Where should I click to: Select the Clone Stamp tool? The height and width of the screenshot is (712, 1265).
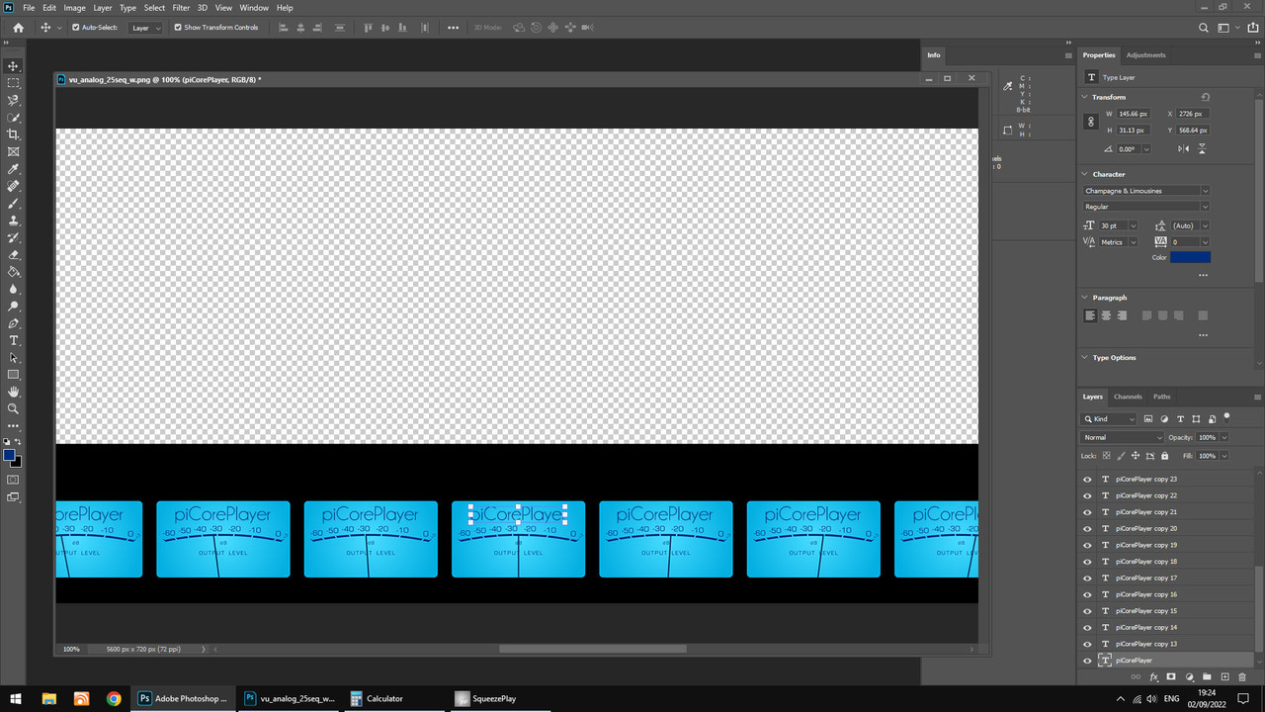pyautogui.click(x=14, y=221)
